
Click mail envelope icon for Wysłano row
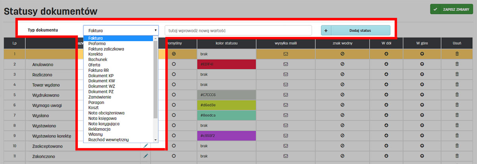pyautogui.click(x=285, y=115)
